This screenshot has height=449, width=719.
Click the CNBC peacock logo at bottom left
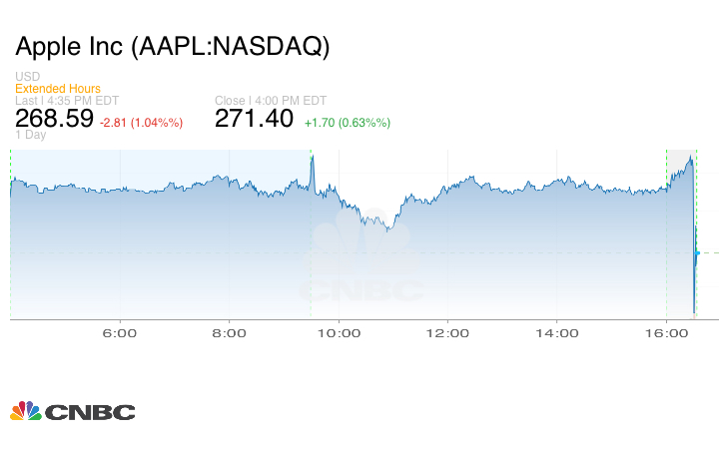point(24,411)
